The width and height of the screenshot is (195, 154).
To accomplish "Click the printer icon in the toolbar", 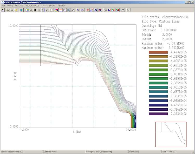I will click(x=105, y=10).
